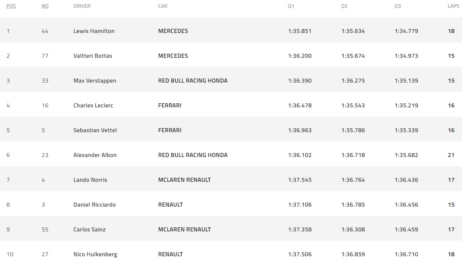The height and width of the screenshot is (264, 462).
Task: Open Lando Norris driver entry
Action: pos(90,180)
